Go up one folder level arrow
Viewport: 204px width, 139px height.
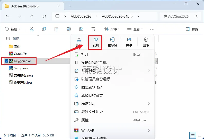click(x=32, y=16)
